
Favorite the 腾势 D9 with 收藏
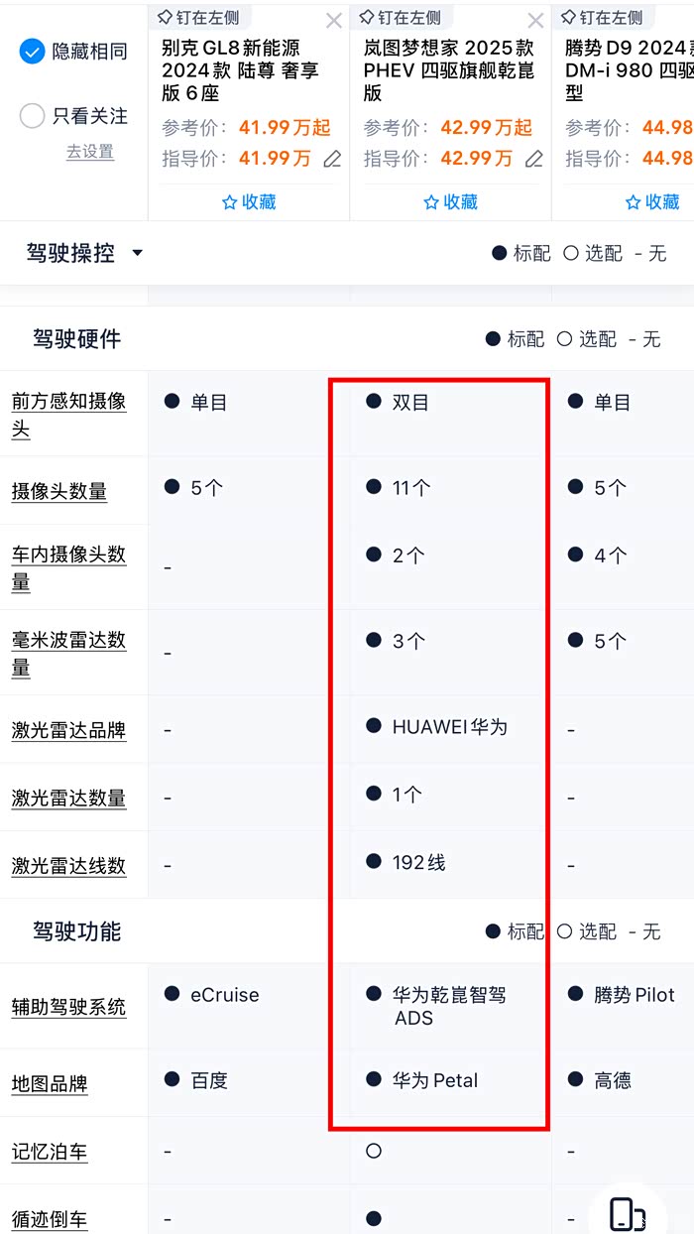[x=652, y=201]
